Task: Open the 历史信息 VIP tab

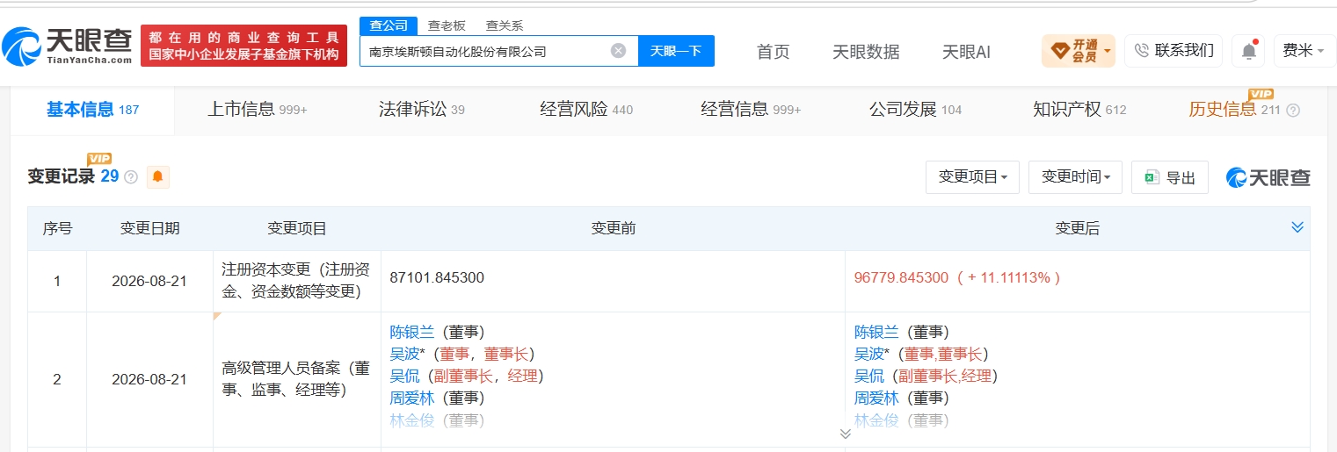Action: 1234,110
